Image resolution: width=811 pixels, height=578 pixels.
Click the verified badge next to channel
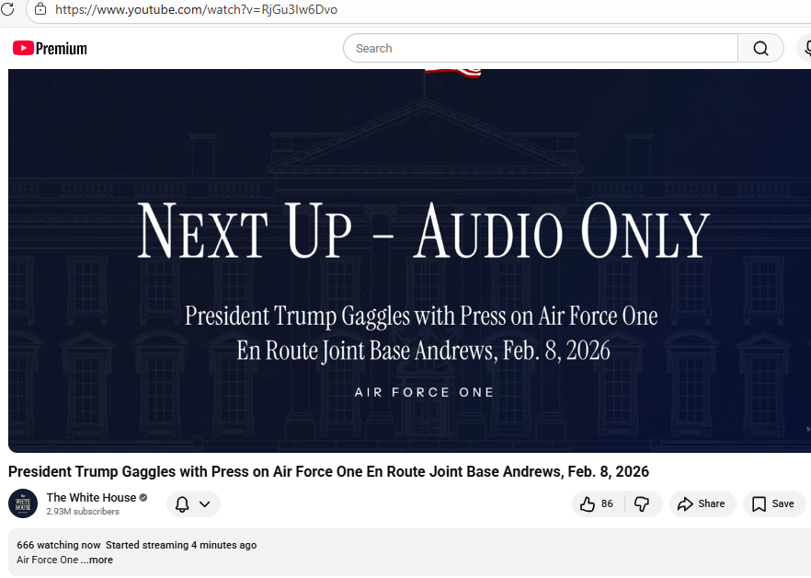(x=143, y=497)
